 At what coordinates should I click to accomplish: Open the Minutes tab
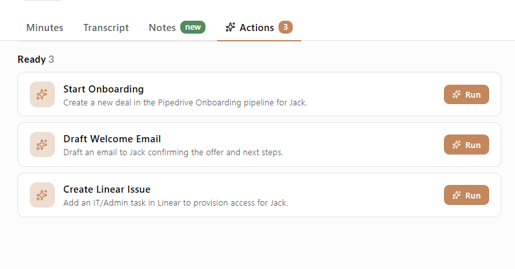[45, 28]
